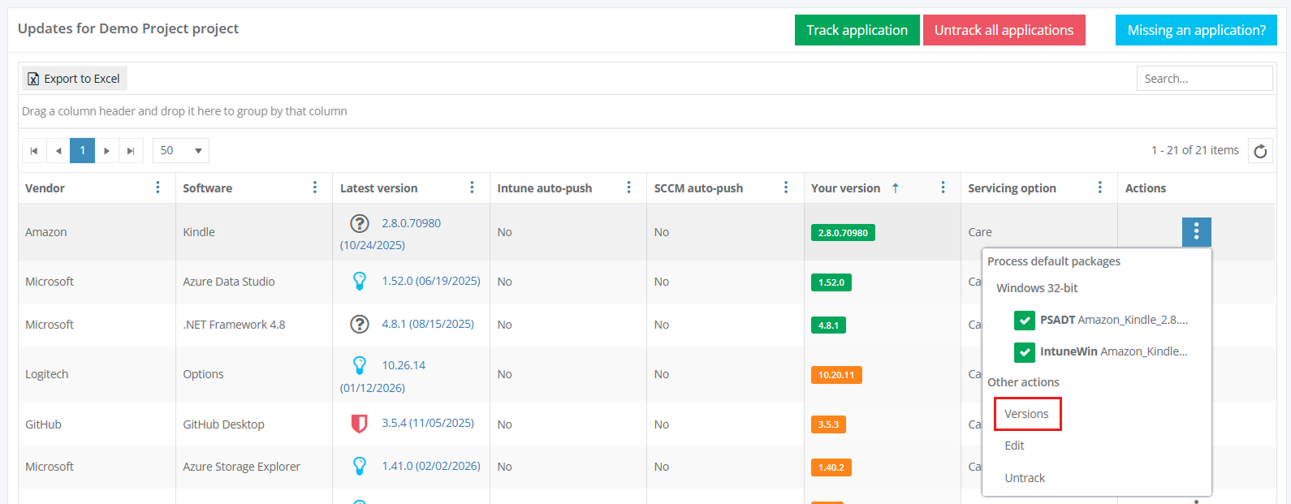Click lightbulb icon for Azure Data Studio
Image resolution: width=1291 pixels, height=504 pixels.
(x=359, y=281)
